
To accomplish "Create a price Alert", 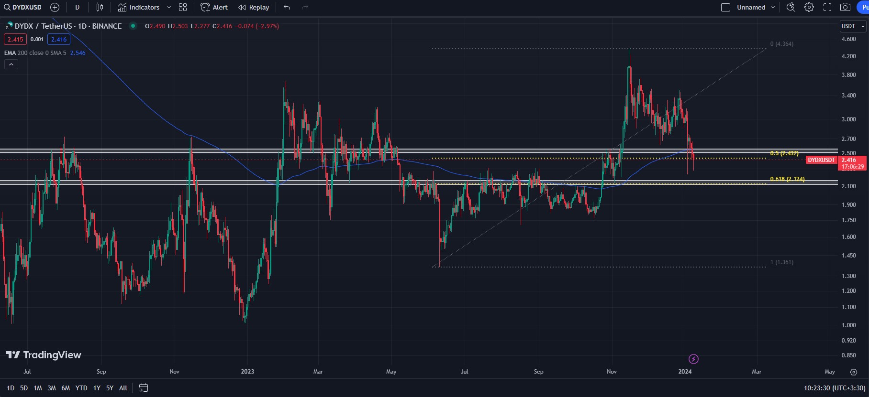I will click(214, 7).
